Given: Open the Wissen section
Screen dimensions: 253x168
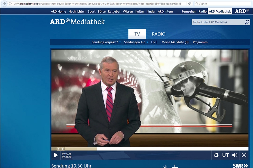Looking at the screenshot, I should coord(128,11).
